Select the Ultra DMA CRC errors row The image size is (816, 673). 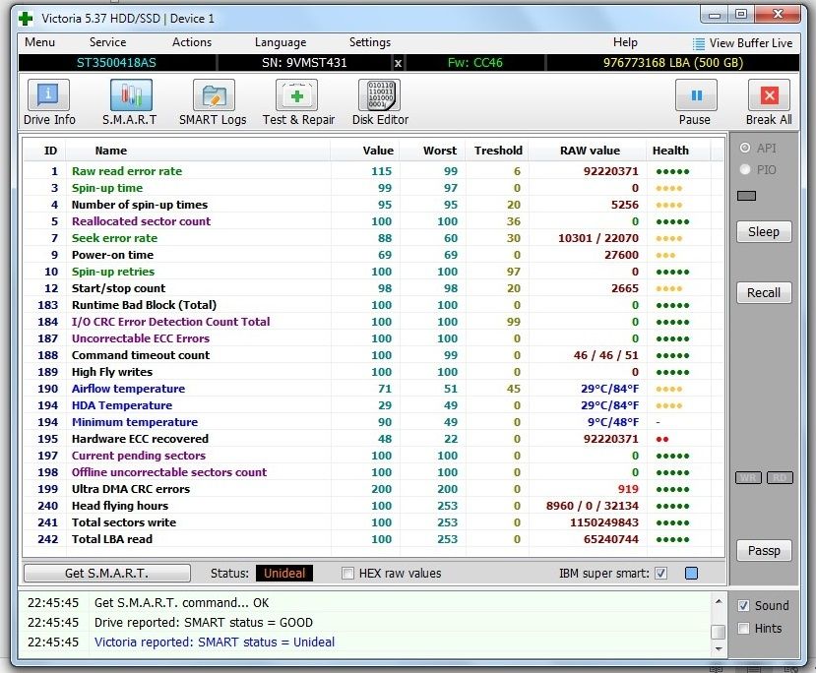tap(373, 489)
